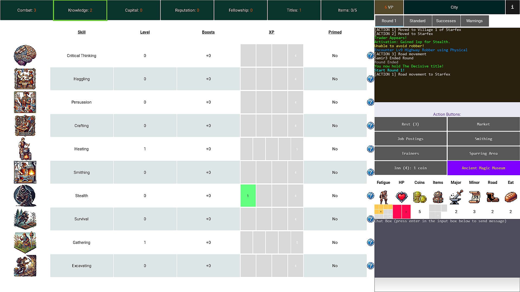Click the Road boot icon
The width and height of the screenshot is (520, 292).
click(x=492, y=197)
